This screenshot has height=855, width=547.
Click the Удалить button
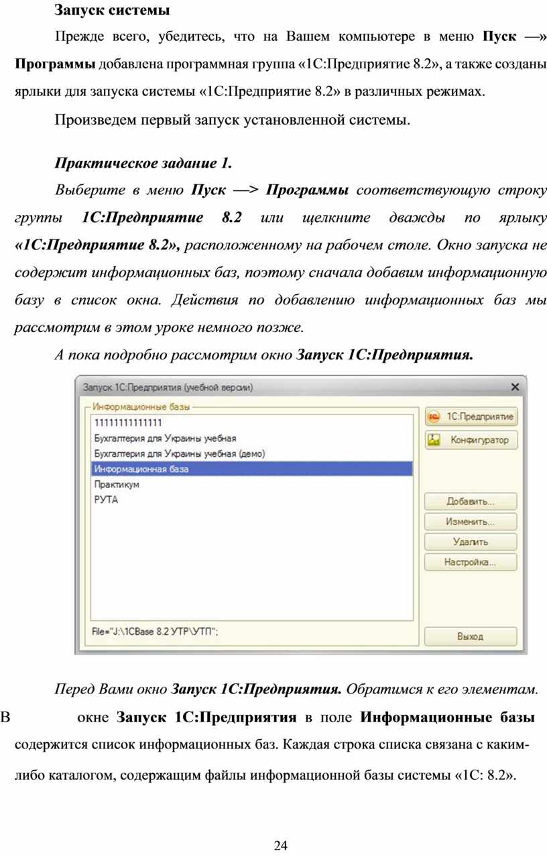click(471, 542)
